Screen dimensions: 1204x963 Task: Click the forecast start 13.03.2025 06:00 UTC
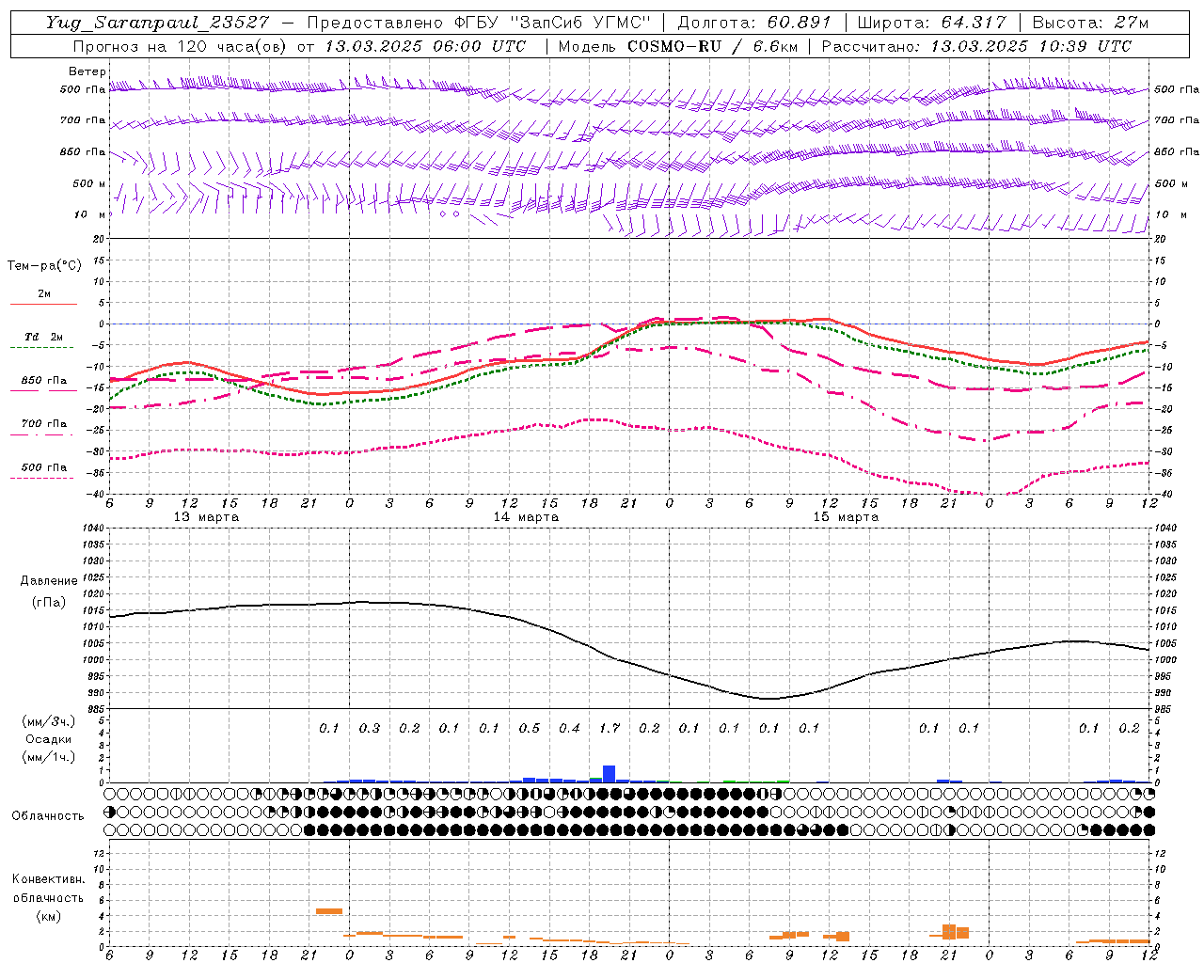point(425,46)
